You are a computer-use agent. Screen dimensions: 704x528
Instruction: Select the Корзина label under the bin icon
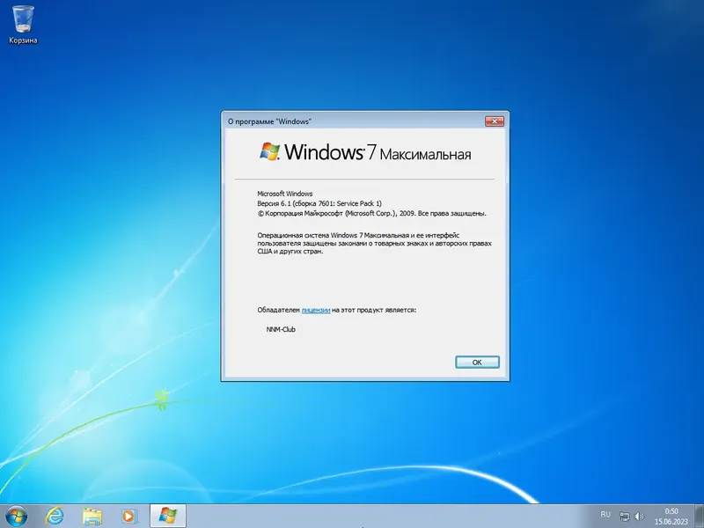pyautogui.click(x=24, y=39)
